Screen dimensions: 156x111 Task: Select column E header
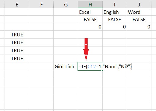17,5
